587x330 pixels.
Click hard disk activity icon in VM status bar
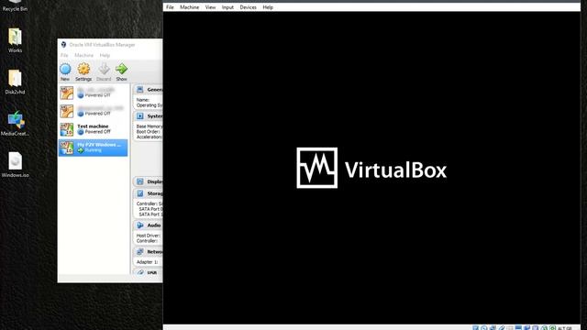[x=475, y=328]
